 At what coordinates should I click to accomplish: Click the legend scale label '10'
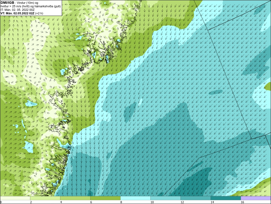point(152,202)
